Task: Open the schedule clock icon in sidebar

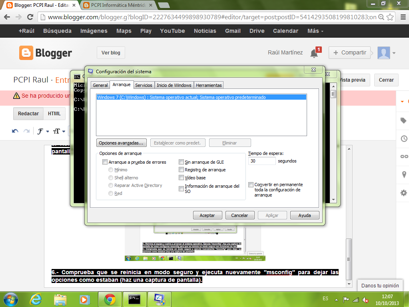Action: (404, 138)
